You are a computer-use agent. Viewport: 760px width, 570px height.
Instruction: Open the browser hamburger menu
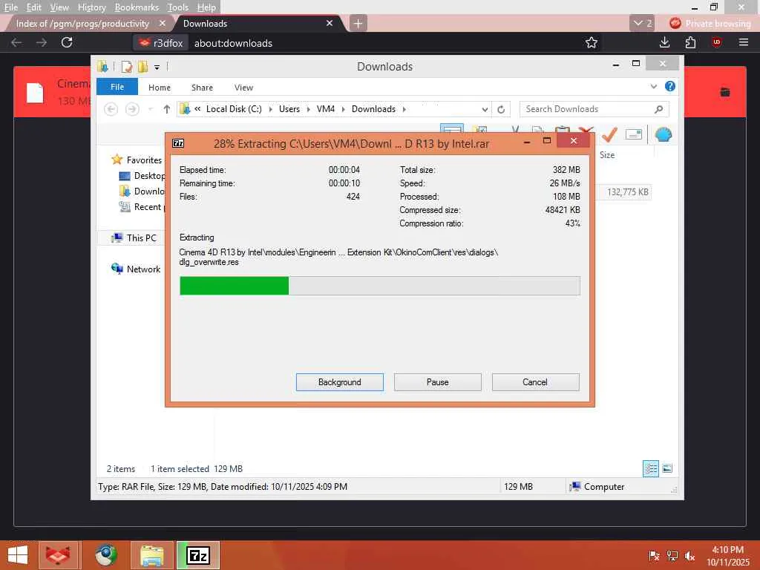tap(744, 42)
